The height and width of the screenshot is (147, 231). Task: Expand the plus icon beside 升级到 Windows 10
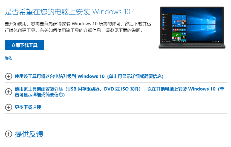point(8,76)
